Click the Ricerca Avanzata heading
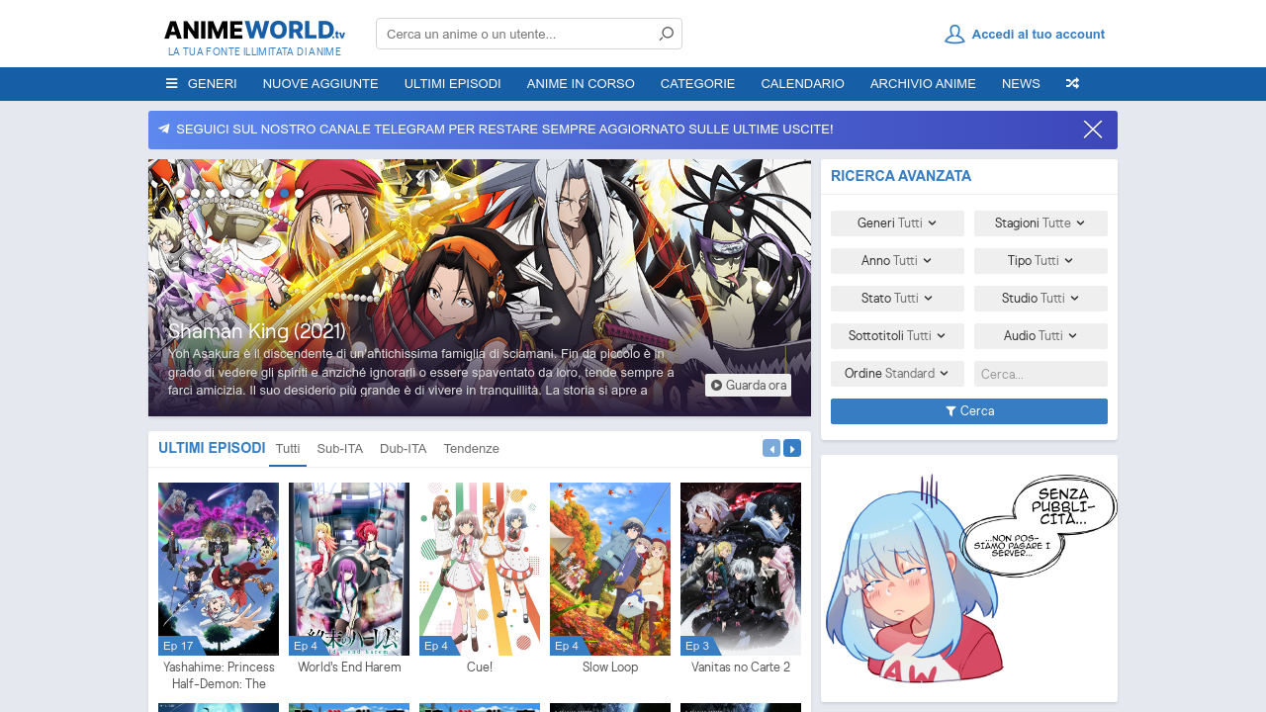The image size is (1266, 712). (x=901, y=176)
